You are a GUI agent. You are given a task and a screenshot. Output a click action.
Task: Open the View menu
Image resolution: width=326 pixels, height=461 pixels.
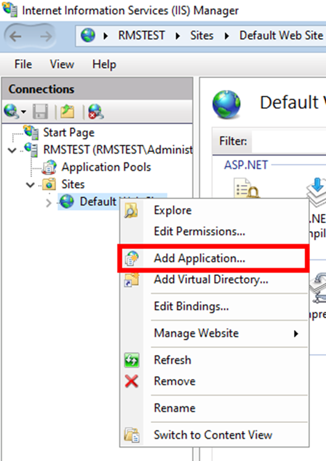[62, 65]
